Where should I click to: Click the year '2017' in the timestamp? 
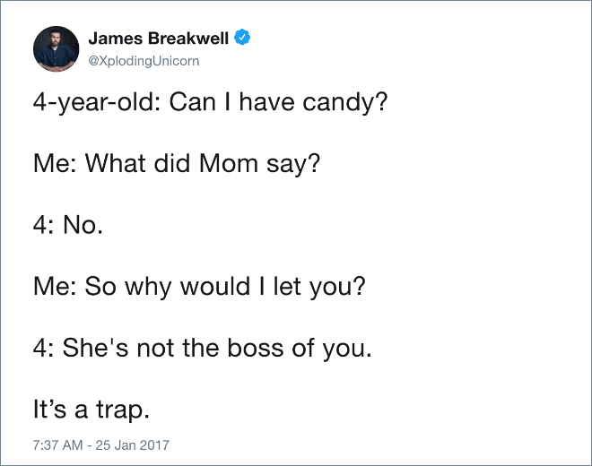(154, 445)
